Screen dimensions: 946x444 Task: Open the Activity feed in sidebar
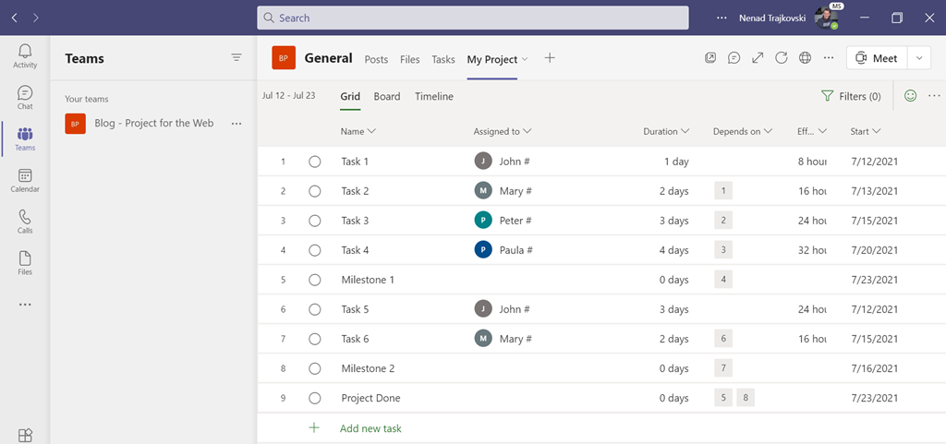click(25, 55)
